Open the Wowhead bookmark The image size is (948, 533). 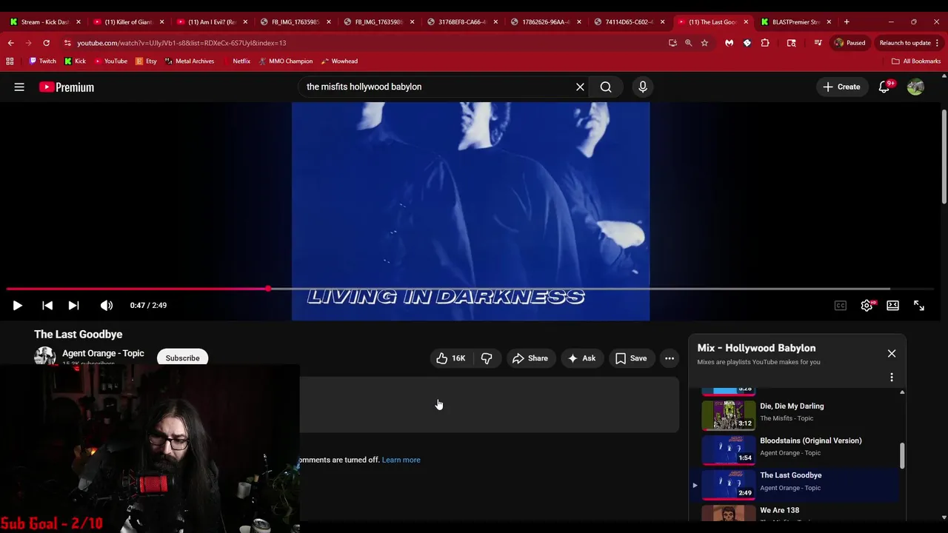point(339,61)
